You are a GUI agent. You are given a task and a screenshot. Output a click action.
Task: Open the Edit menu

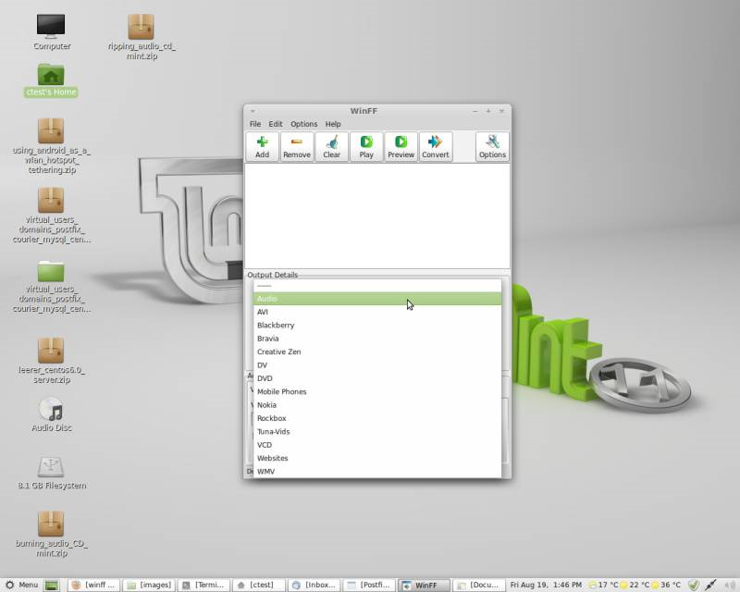click(276, 124)
